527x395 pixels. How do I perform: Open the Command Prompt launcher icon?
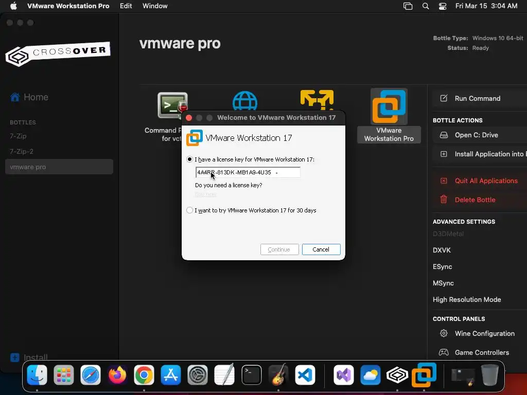tap(172, 105)
